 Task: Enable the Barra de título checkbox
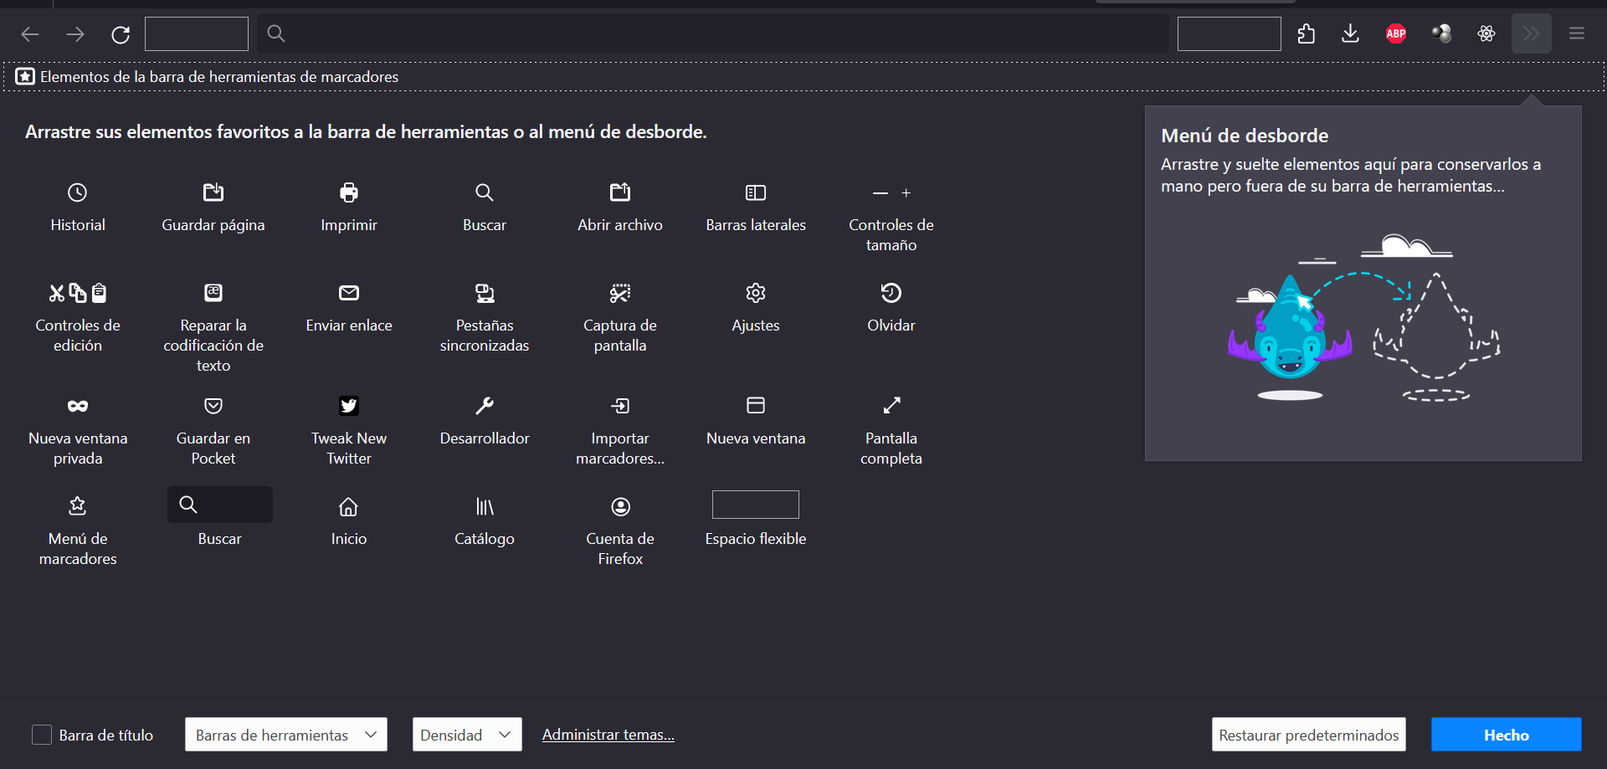click(x=42, y=735)
